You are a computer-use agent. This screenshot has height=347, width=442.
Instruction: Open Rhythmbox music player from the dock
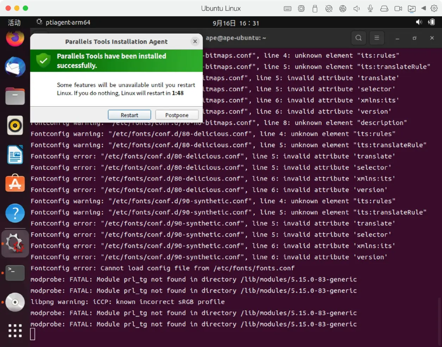pyautogui.click(x=15, y=125)
